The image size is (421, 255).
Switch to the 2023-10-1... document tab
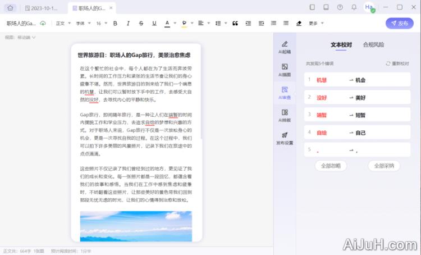point(44,8)
